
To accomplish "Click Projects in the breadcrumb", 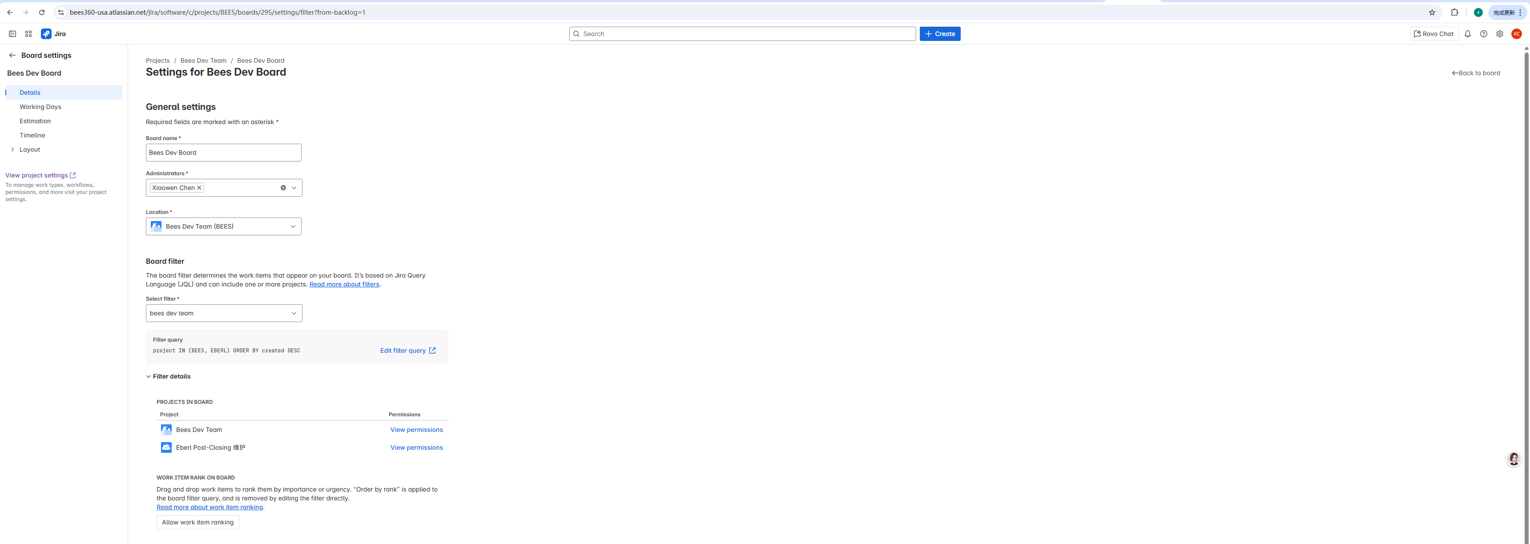I will 157,60.
